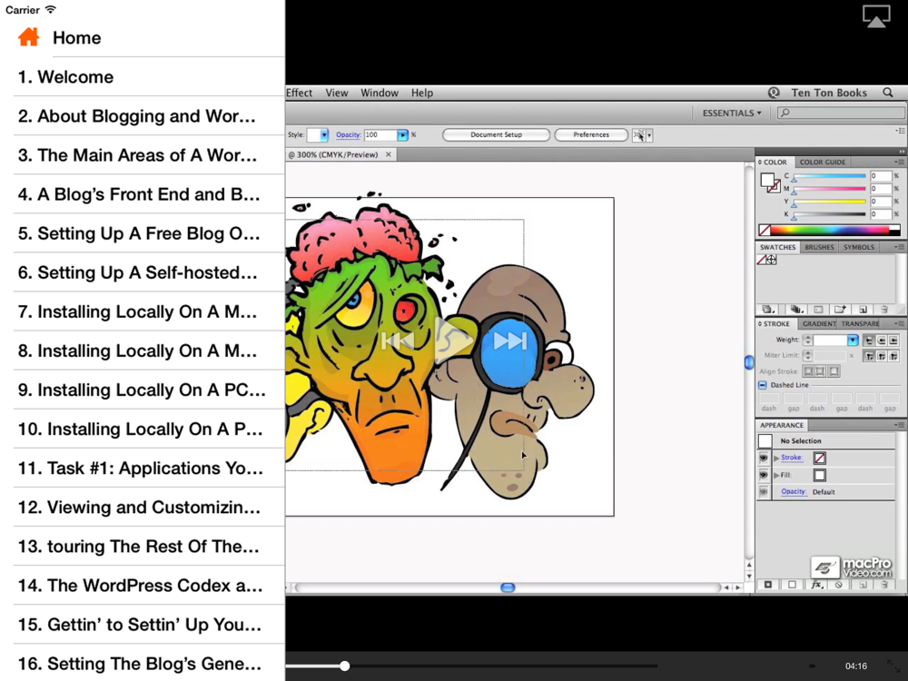Toggle visibility eye of Opacity row
This screenshot has height=681, width=908.
point(764,492)
